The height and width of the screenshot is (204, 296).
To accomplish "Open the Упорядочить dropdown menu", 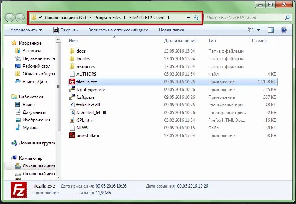I will 26,30.
